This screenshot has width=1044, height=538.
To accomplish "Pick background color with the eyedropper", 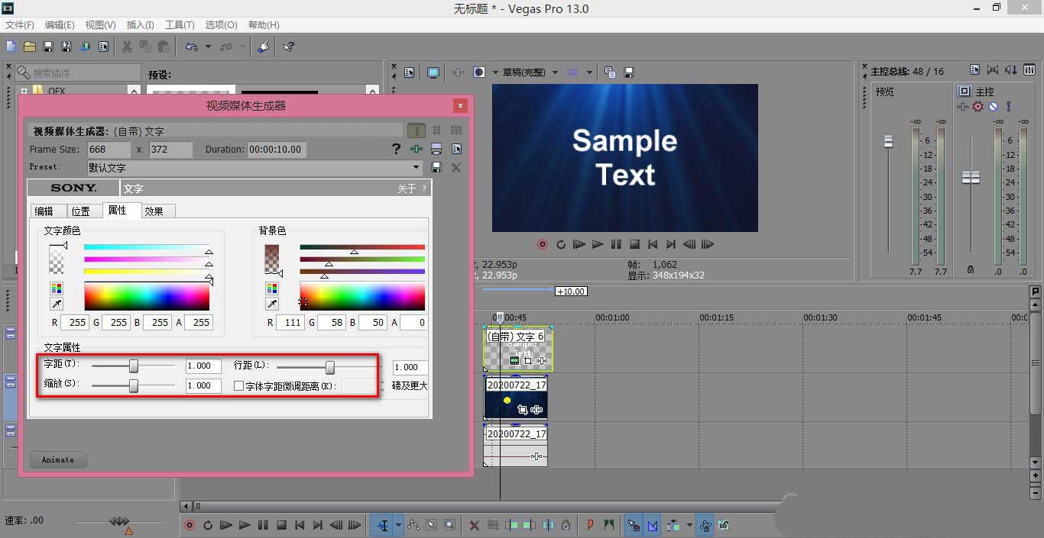I will [272, 304].
